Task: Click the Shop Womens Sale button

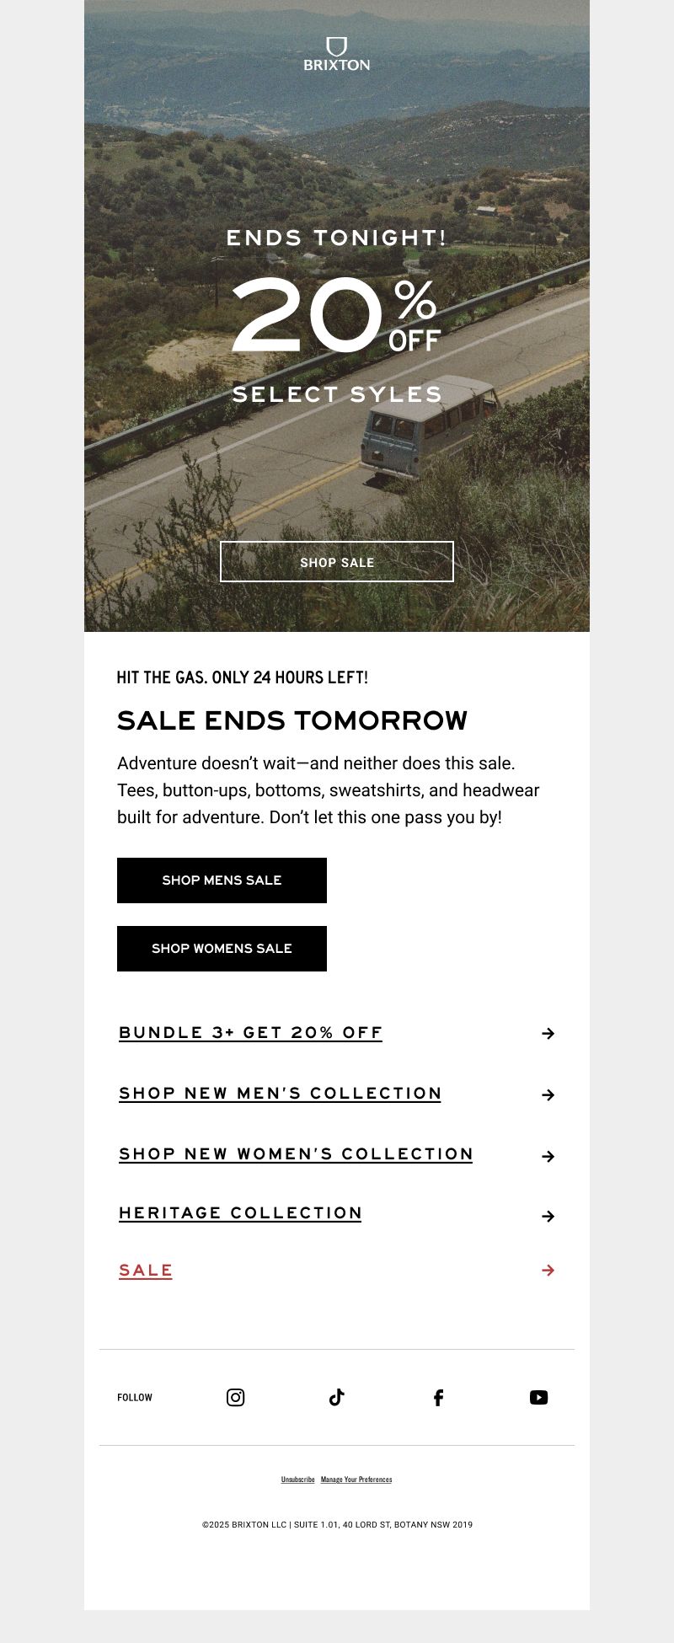Action: (222, 949)
